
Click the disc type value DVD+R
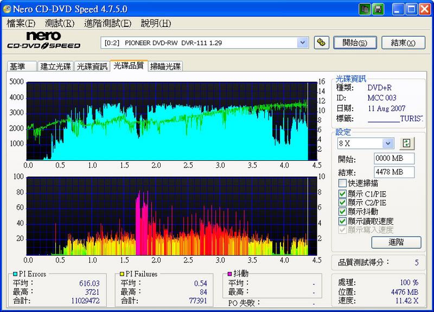click(380, 88)
